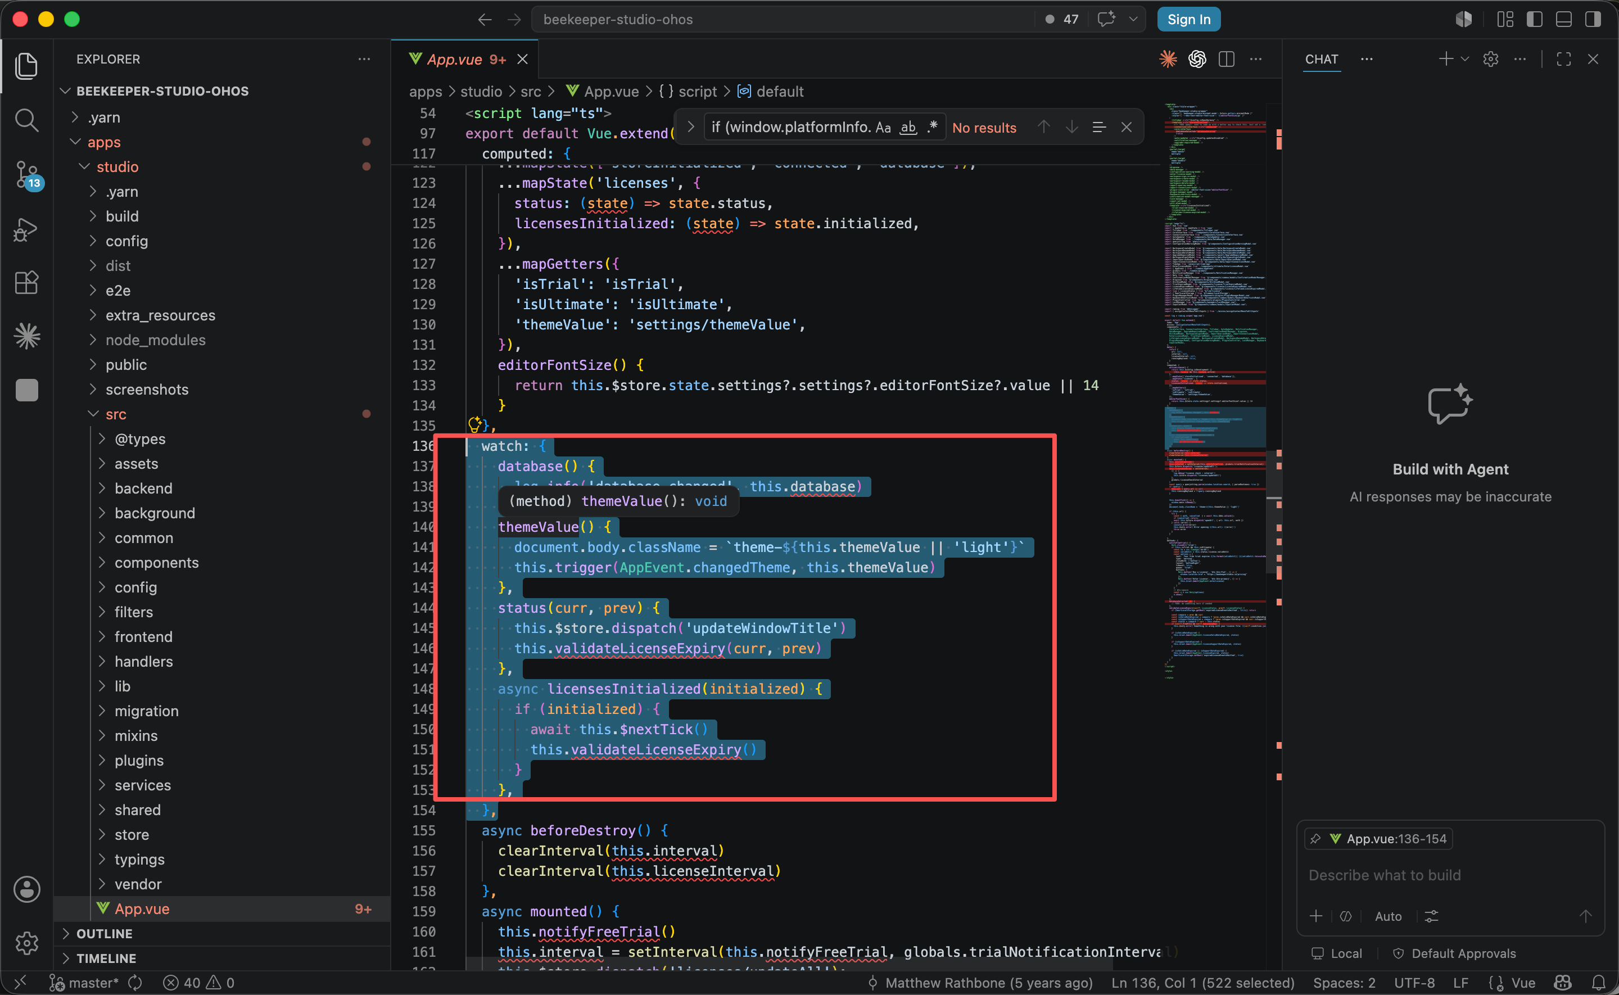The image size is (1619, 995).
Task: Open Chat settings gear icon
Action: pos(1491,59)
